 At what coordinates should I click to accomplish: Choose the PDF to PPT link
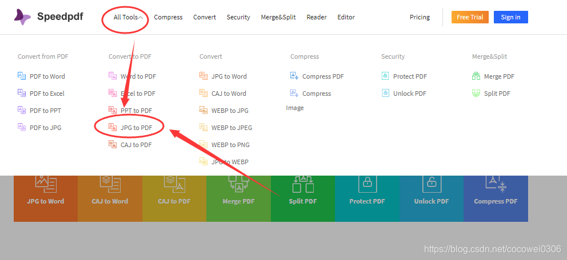[45, 111]
